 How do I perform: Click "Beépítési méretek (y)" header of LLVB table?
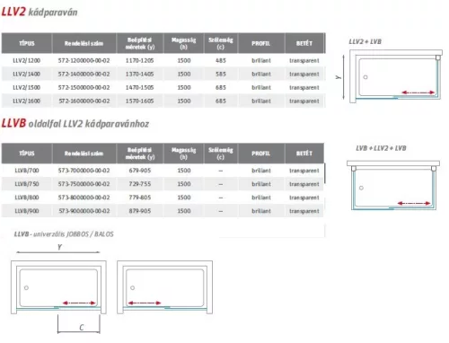coord(139,154)
